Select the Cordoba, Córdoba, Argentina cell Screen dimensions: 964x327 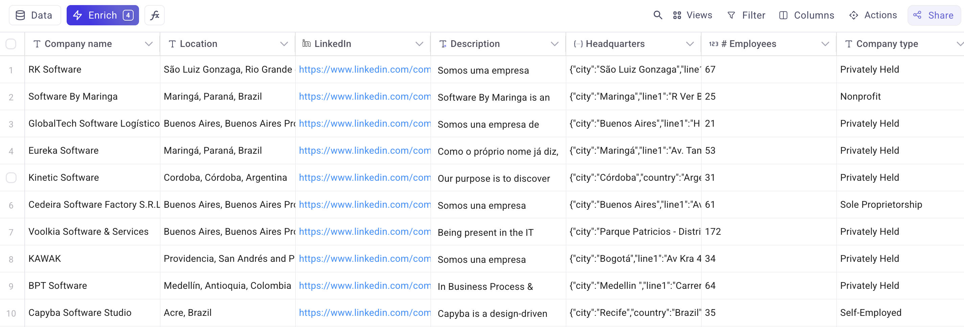point(228,177)
